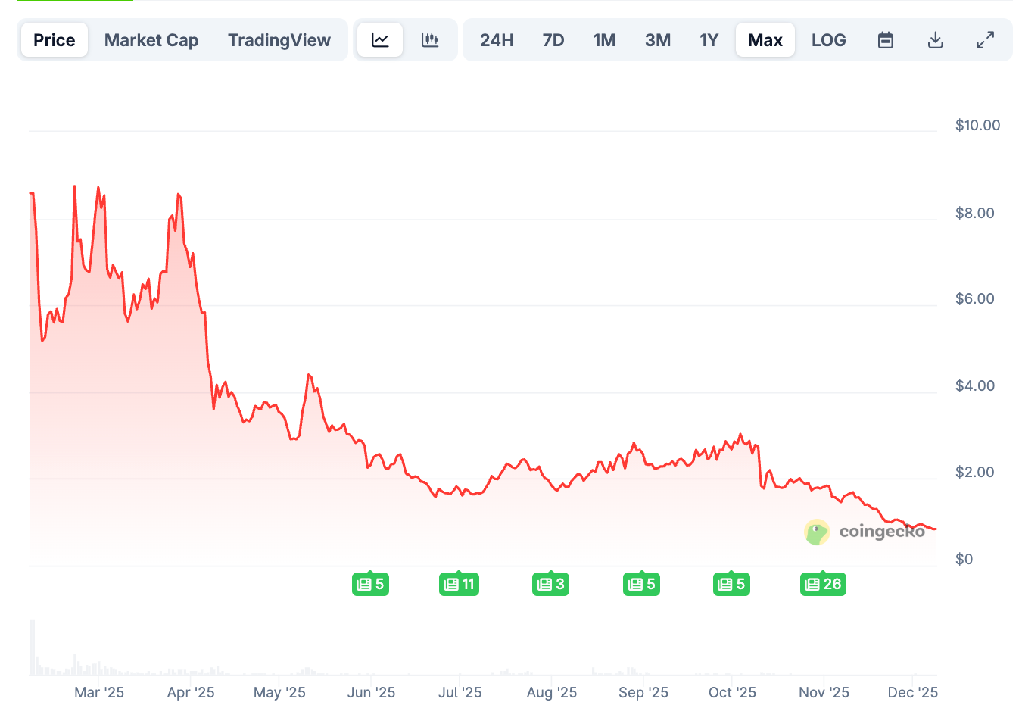Select the Price tab
1022x724 pixels.
click(x=55, y=40)
